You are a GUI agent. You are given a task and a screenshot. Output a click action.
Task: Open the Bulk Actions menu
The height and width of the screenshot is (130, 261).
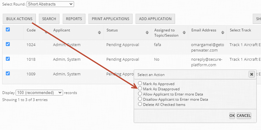pos(19,19)
